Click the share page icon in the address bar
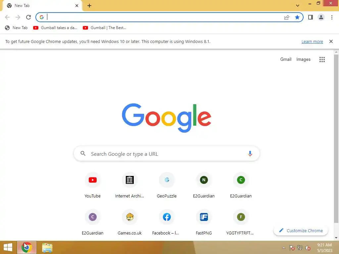This screenshot has width=339, height=254. [x=287, y=17]
